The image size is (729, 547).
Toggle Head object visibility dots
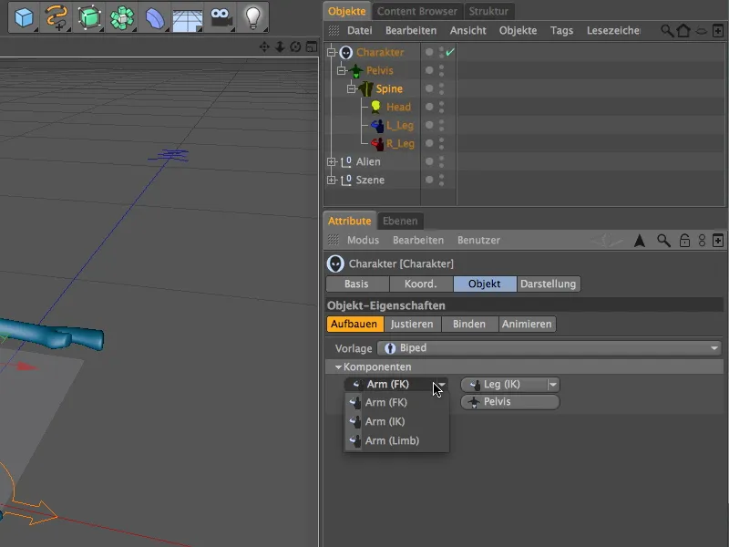(441, 107)
